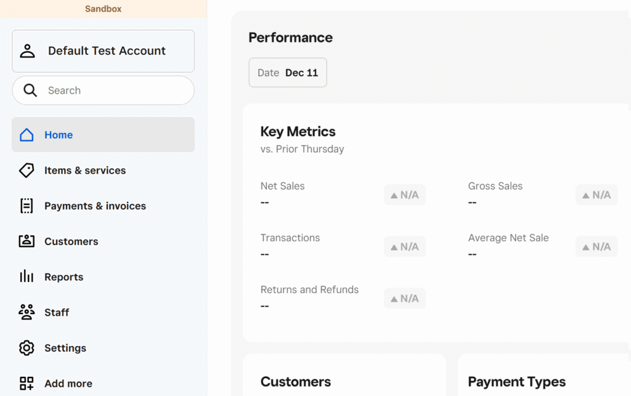The width and height of the screenshot is (631, 396).
Task: Click the Returns and Refunds metric
Action: coord(309,290)
